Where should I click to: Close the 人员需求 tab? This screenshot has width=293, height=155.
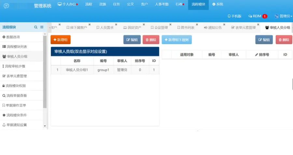pyautogui.click(x=116, y=25)
